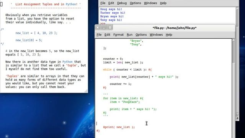245x138 pixels.
Task: Click the 'counter += 1;' line
Action: 121,84
